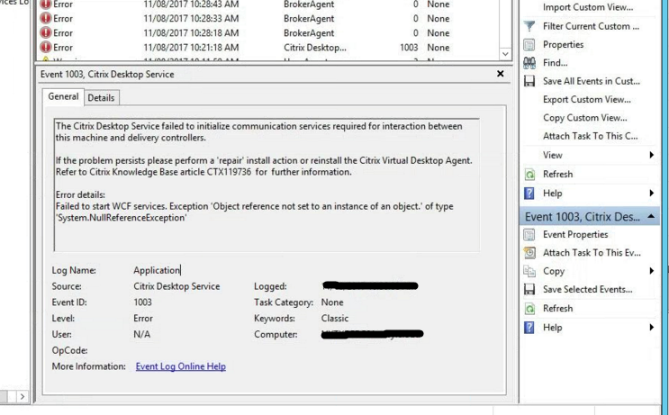Click Save Selected Events floppy icon
This screenshot has width=669, height=415.
pos(529,290)
